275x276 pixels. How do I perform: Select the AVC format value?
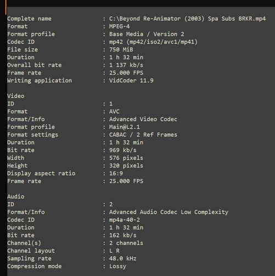114,111
